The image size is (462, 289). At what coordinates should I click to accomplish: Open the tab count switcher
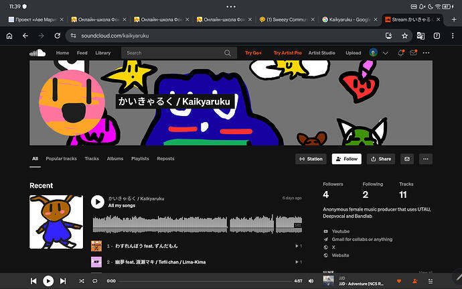pos(437,36)
